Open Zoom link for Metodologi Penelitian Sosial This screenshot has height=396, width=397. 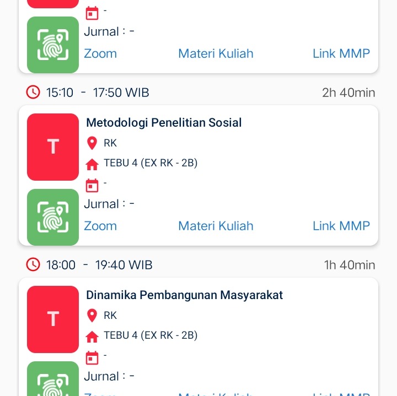coord(100,226)
